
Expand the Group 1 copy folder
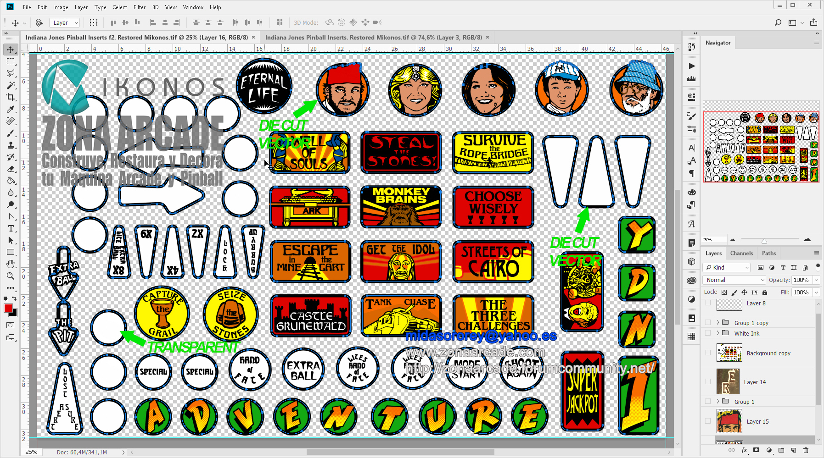(x=718, y=322)
